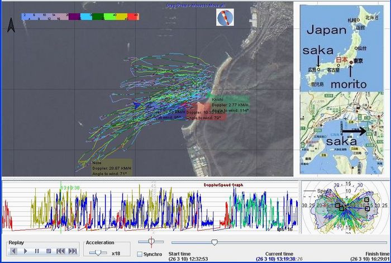391x263 pixels.
Task: Click the north arrow compass icon
Action: (x=11, y=25)
